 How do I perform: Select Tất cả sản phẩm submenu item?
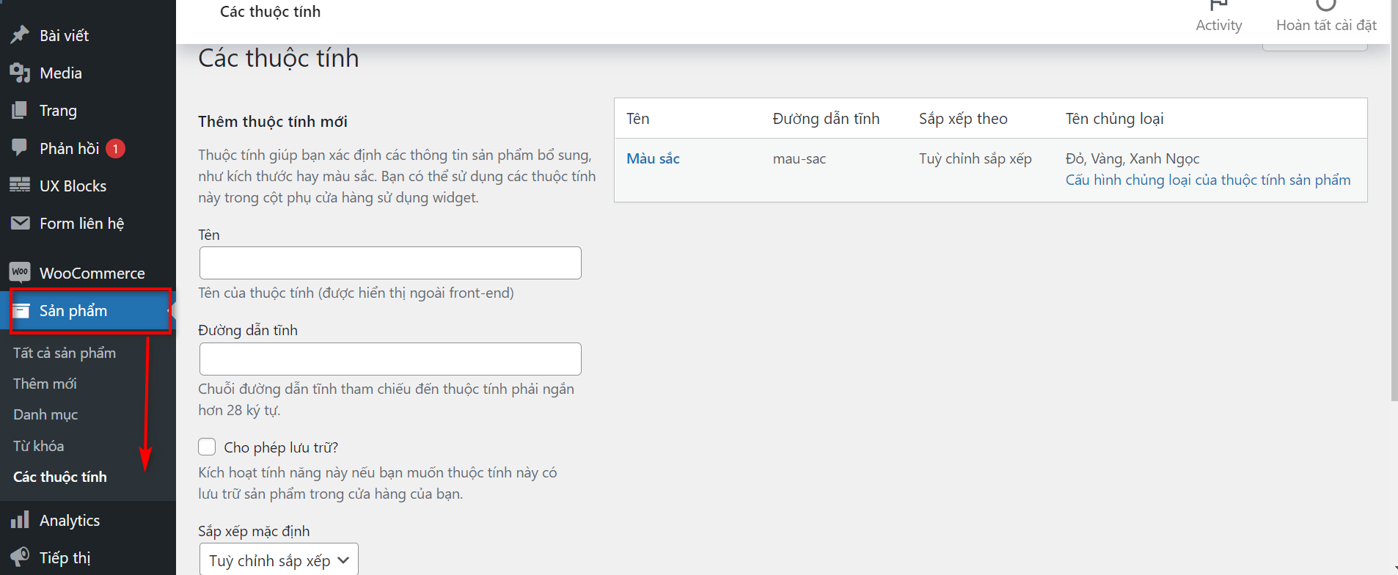tap(65, 353)
